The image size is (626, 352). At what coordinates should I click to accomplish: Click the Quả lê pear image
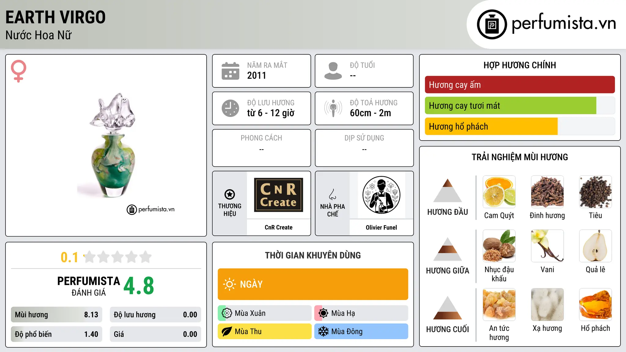click(x=595, y=246)
